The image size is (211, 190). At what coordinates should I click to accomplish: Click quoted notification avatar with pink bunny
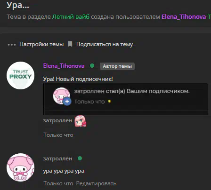[62, 96]
